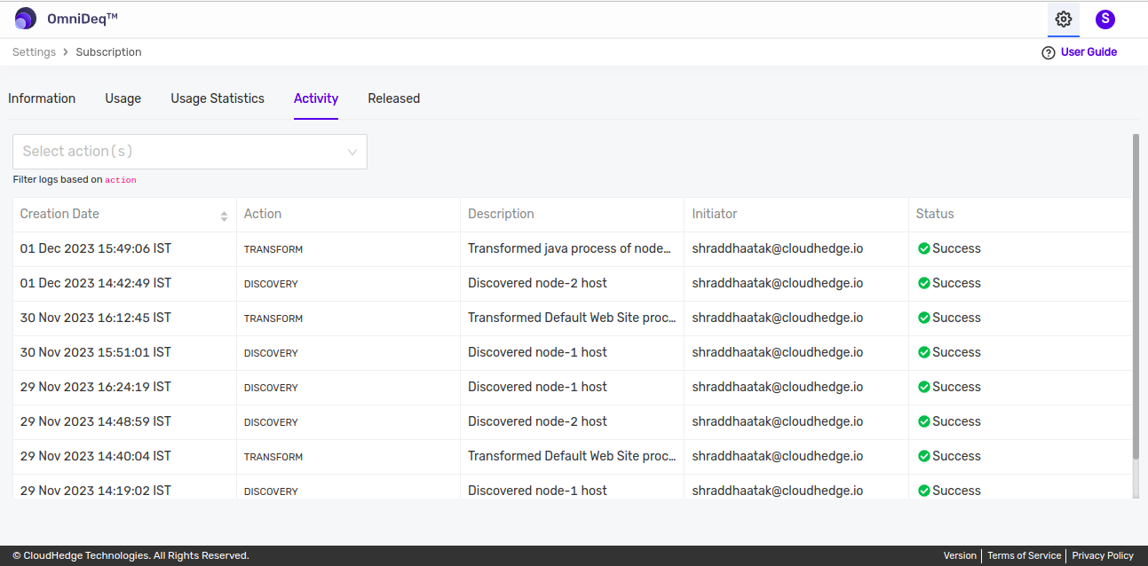
Task: Open the User Guide link
Action: 1089,52
